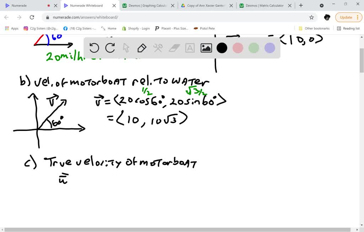
Task: Choose the black pen color
Action: 222,48
